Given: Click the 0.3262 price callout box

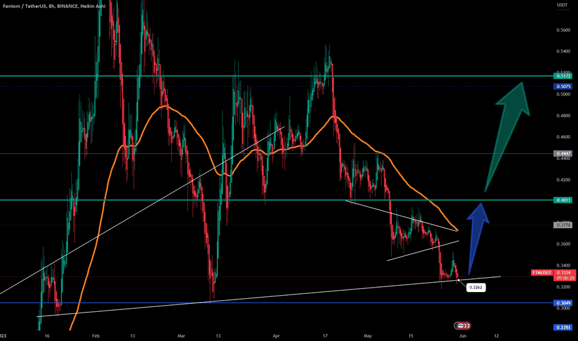Looking at the screenshot, I should click(x=476, y=287).
